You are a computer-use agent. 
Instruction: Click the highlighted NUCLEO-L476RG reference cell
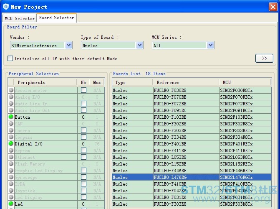click(186, 177)
